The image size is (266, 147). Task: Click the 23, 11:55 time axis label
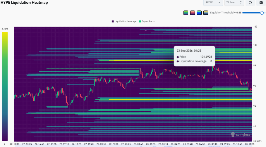pos(250,144)
